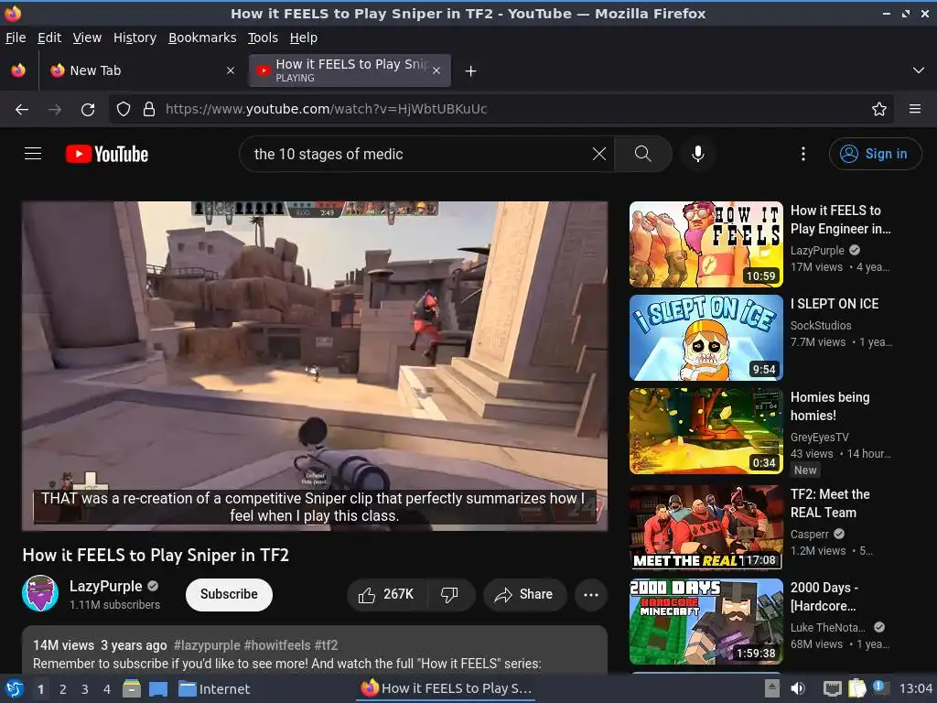Click the #tf2 hashtag
The width and height of the screenshot is (937, 703).
coord(327,645)
